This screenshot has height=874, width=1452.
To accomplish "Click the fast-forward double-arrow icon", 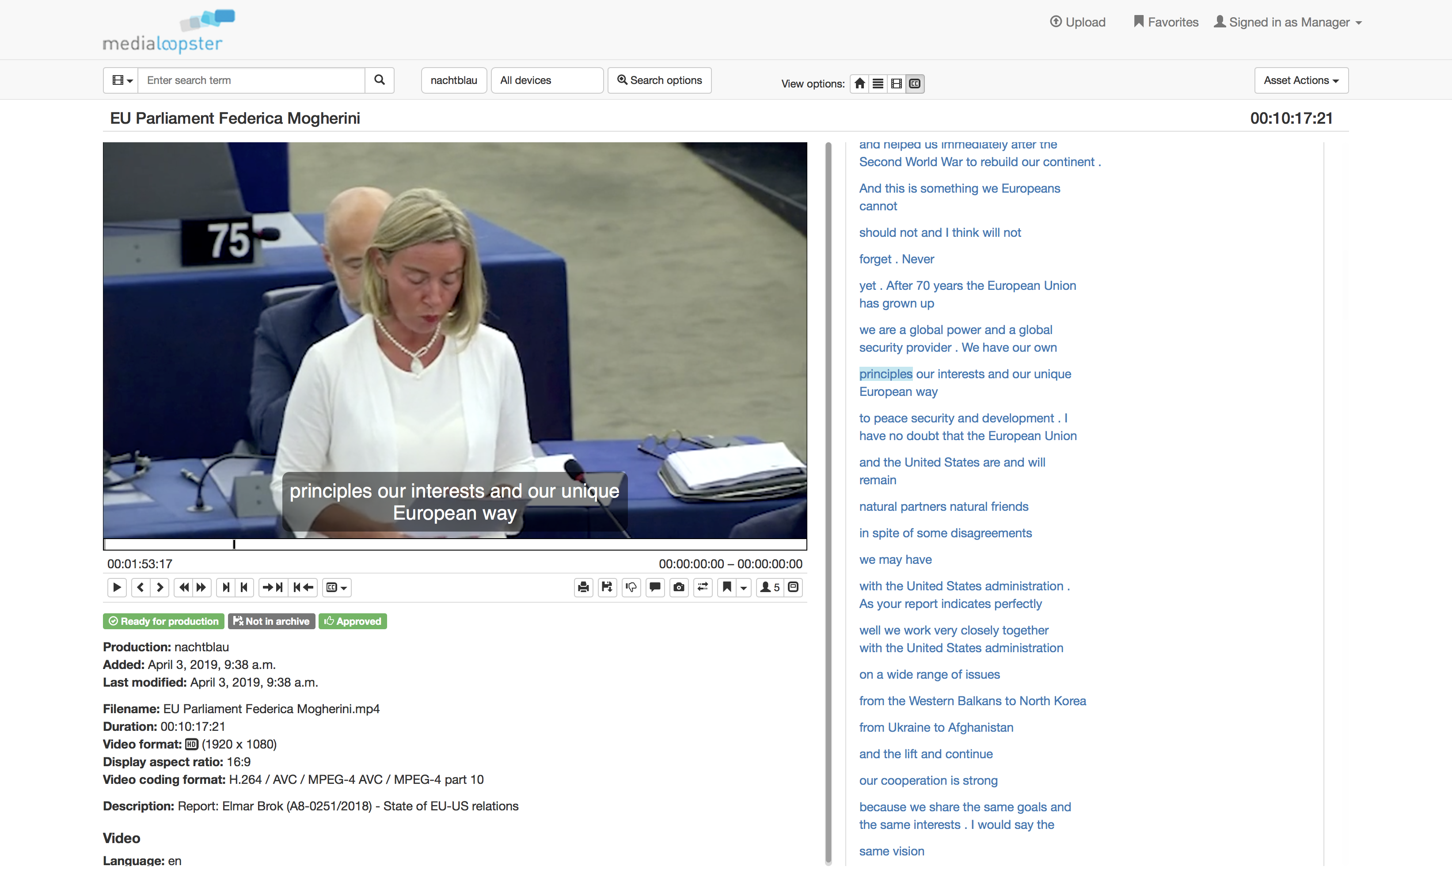I will tap(201, 587).
